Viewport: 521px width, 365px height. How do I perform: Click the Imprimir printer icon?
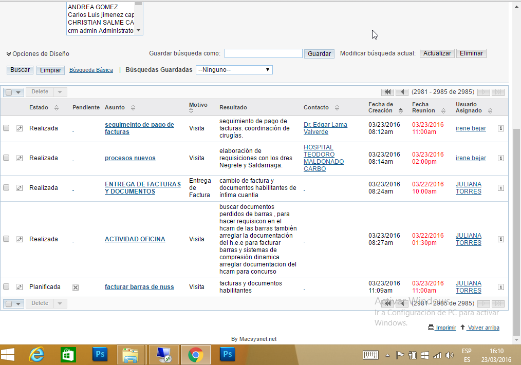[x=431, y=328]
